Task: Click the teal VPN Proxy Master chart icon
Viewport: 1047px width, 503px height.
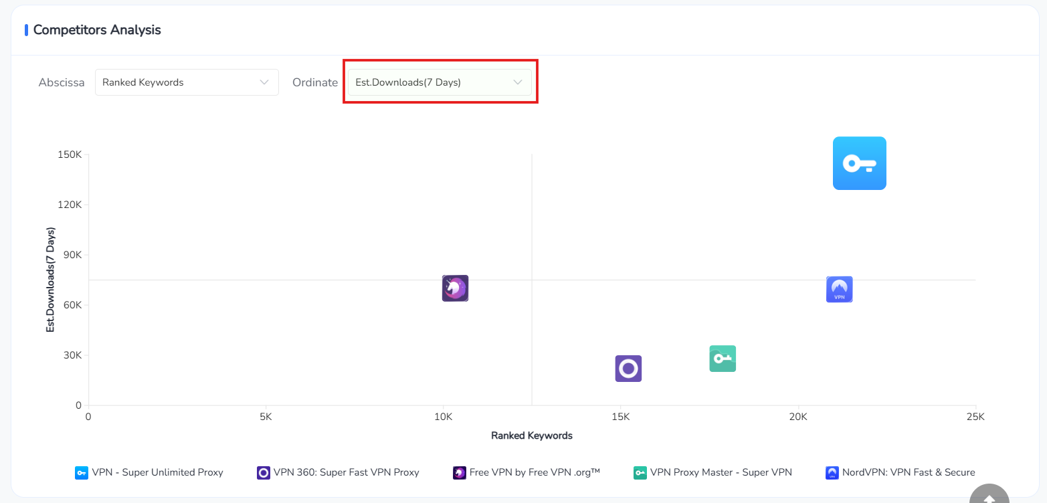Action: [723, 359]
